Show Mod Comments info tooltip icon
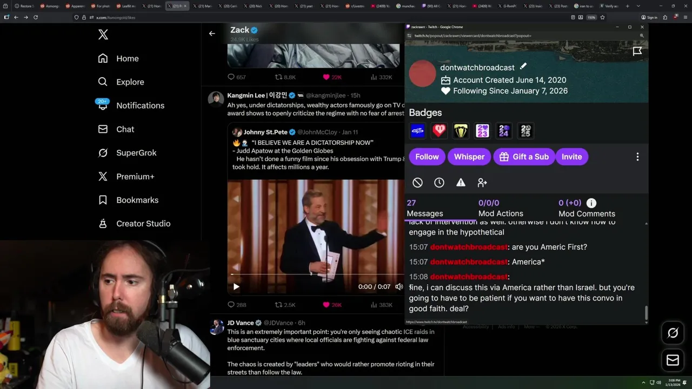The image size is (692, 389). tap(591, 203)
